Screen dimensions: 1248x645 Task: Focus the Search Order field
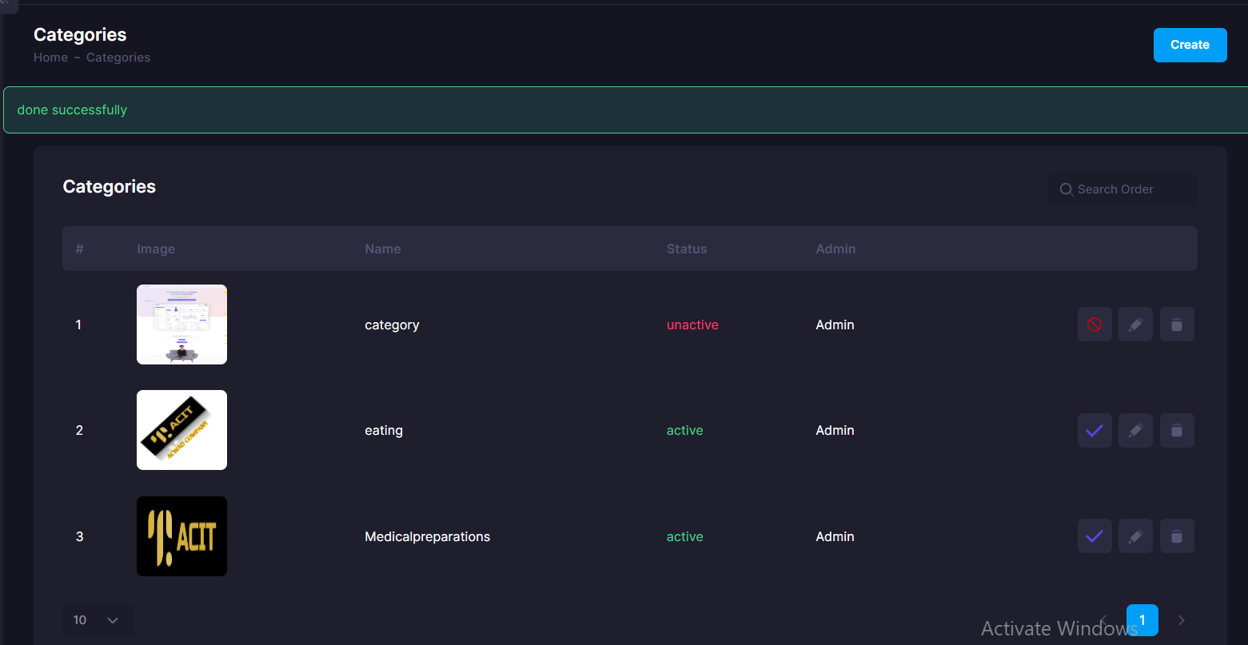tap(1122, 189)
